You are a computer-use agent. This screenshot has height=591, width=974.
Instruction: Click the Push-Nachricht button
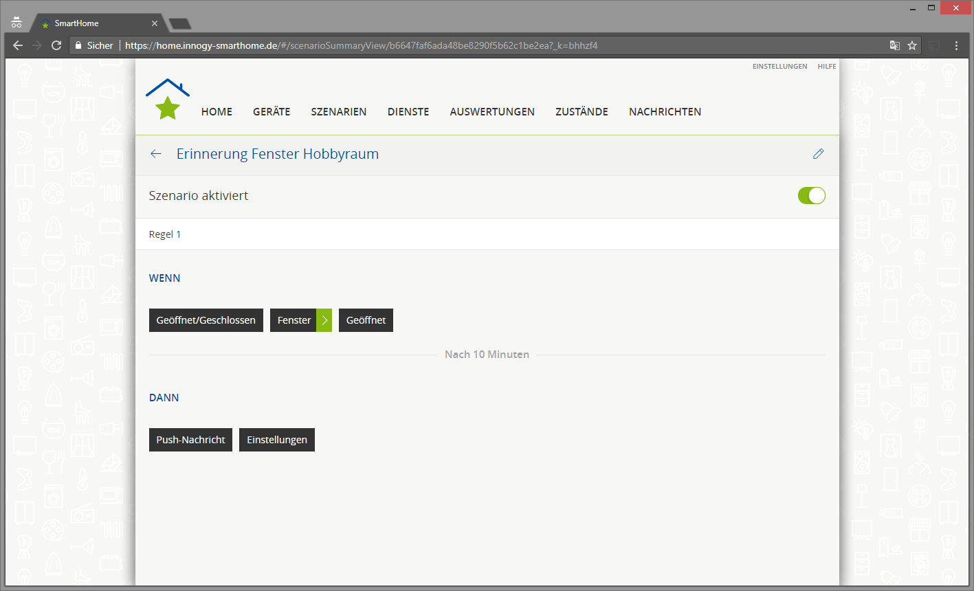click(x=190, y=440)
